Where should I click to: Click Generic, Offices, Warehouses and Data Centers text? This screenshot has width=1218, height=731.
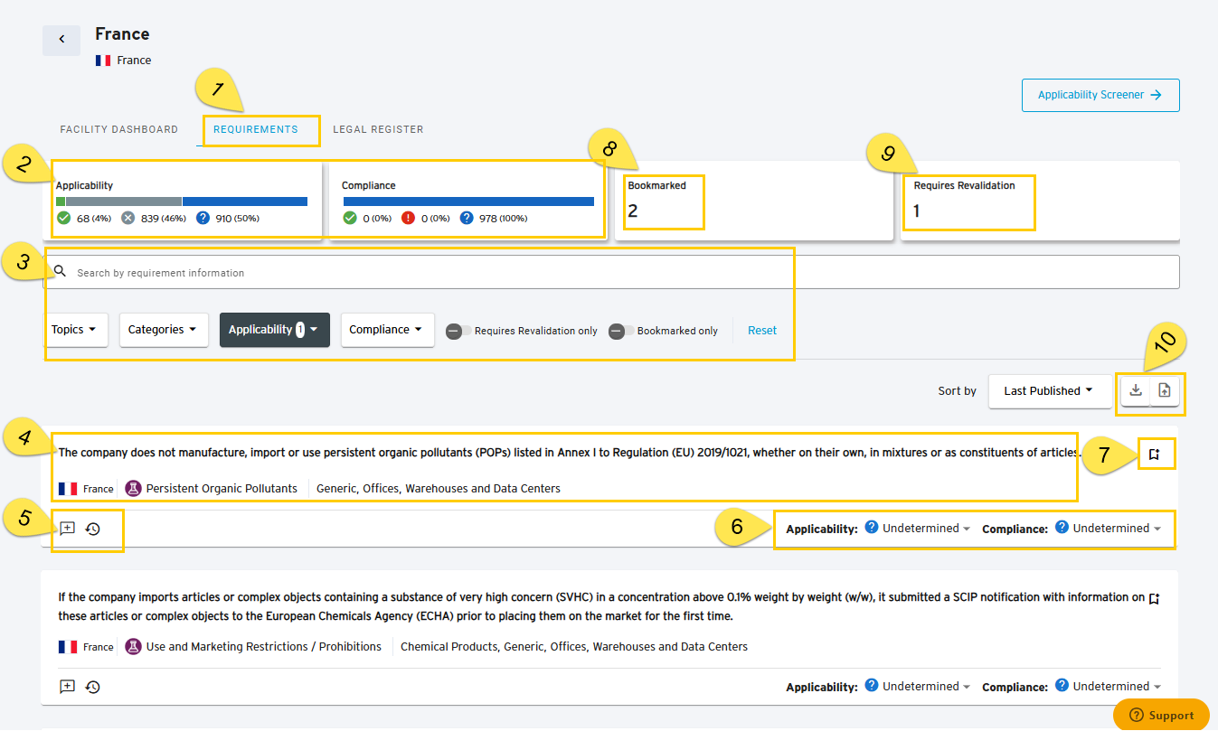point(439,489)
